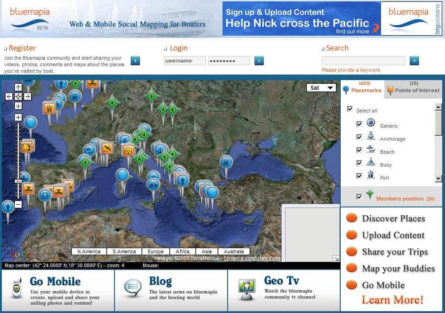Click the password input field
445x313 pixels.
pyautogui.click(x=229, y=61)
